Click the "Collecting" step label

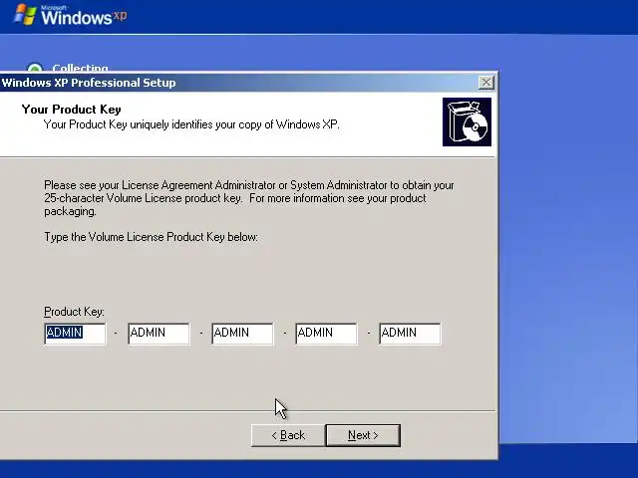pyautogui.click(x=80, y=68)
